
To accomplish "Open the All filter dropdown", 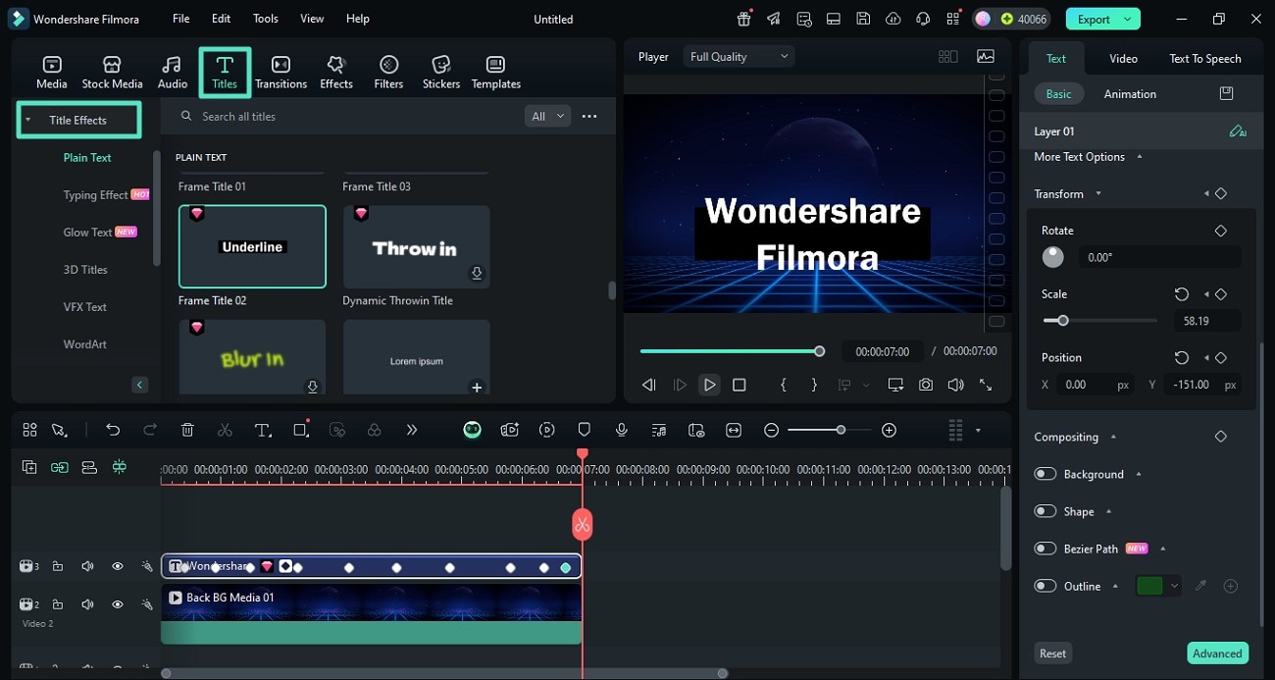I will point(548,116).
